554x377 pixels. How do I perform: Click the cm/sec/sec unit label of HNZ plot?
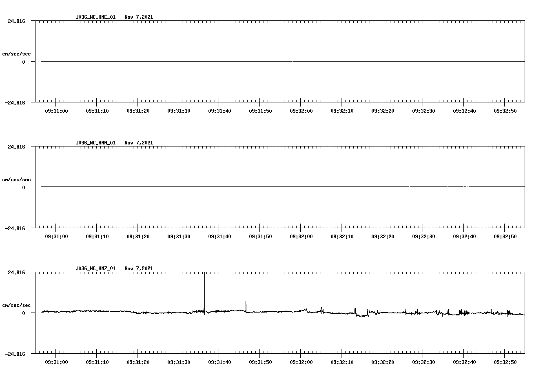coord(16,305)
